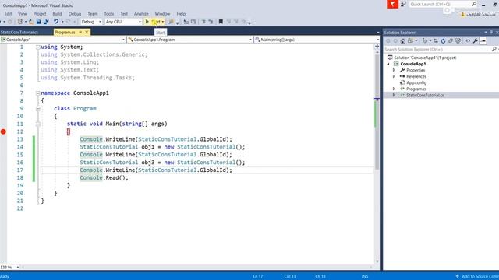Viewport: 499px width, 280px height.
Task: Pin the Program.cs tab
Action: (80, 32)
